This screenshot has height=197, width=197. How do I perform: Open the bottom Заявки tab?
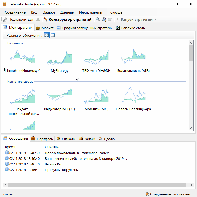[x=87, y=139]
